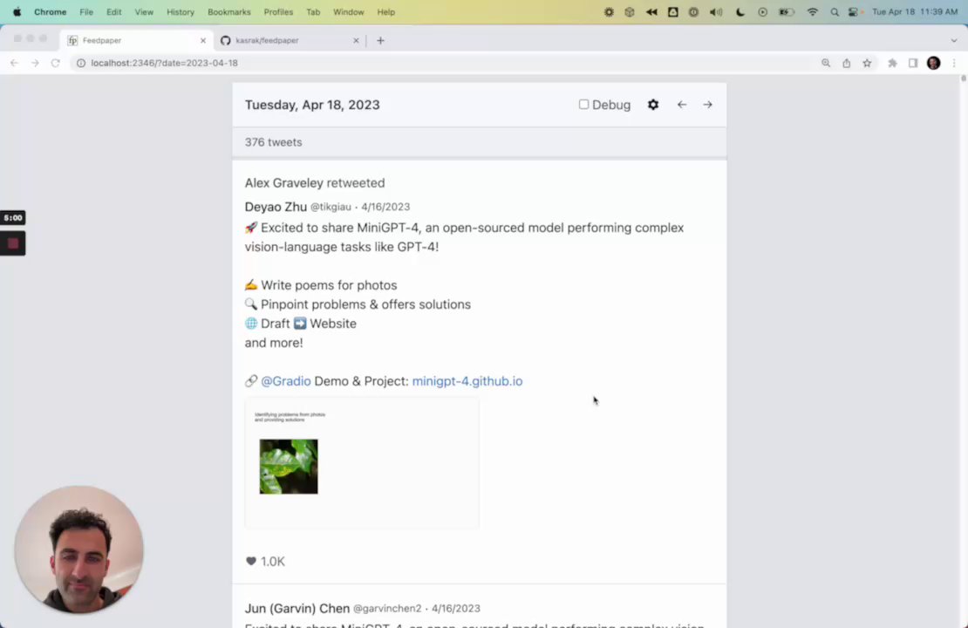This screenshot has width=968, height=628.
Task: Open Spotlight search icon
Action: (x=834, y=11)
